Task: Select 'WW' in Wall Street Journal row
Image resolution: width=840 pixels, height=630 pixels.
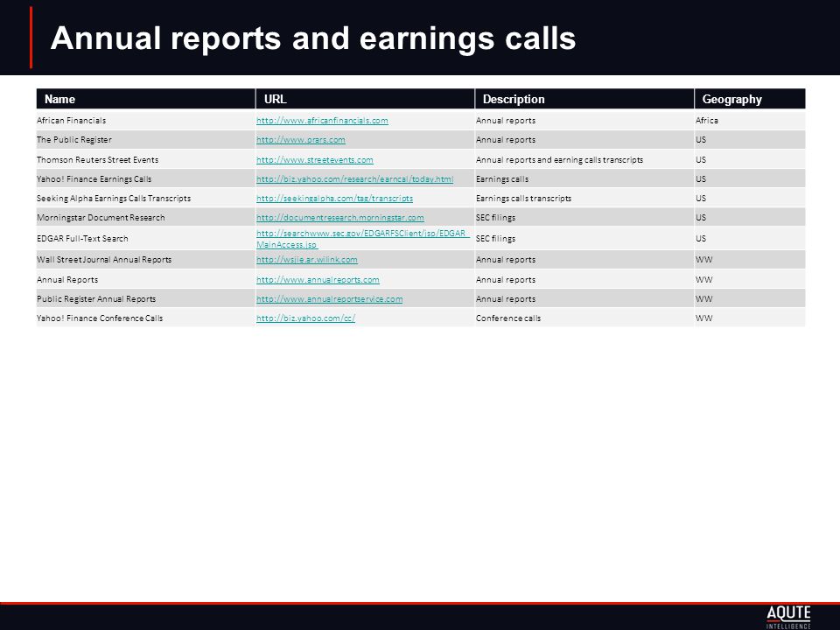Action: [703, 260]
